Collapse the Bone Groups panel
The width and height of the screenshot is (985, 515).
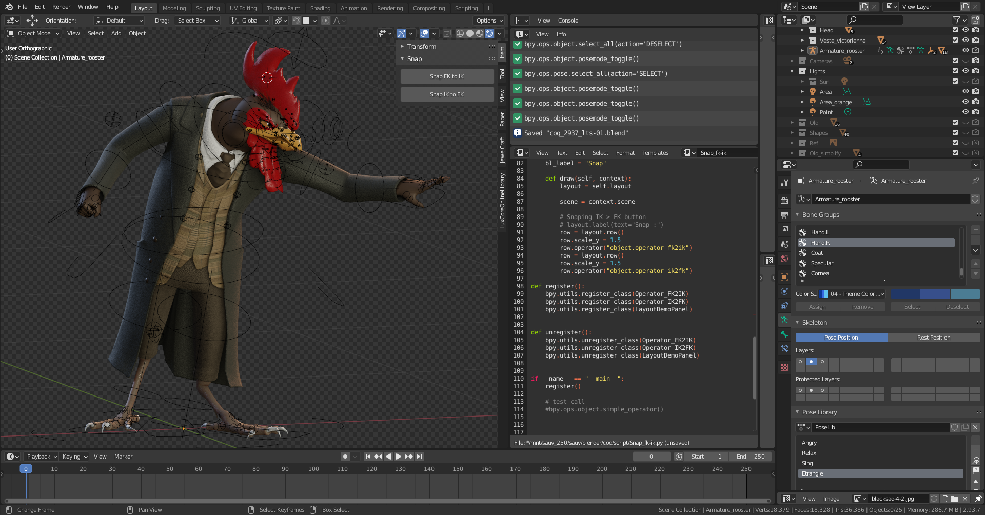(x=798, y=215)
